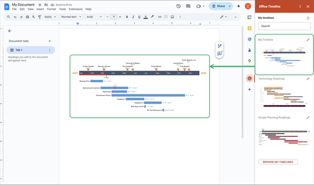Screen dimensions: 314x185
Task: Collapse the toolbar with the chevron
Action: [x=235, y=17]
